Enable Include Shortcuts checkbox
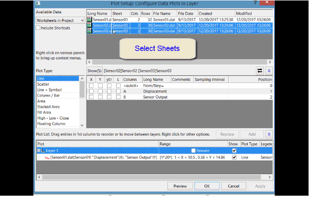This screenshot has height=199, width=310. coord(38,28)
